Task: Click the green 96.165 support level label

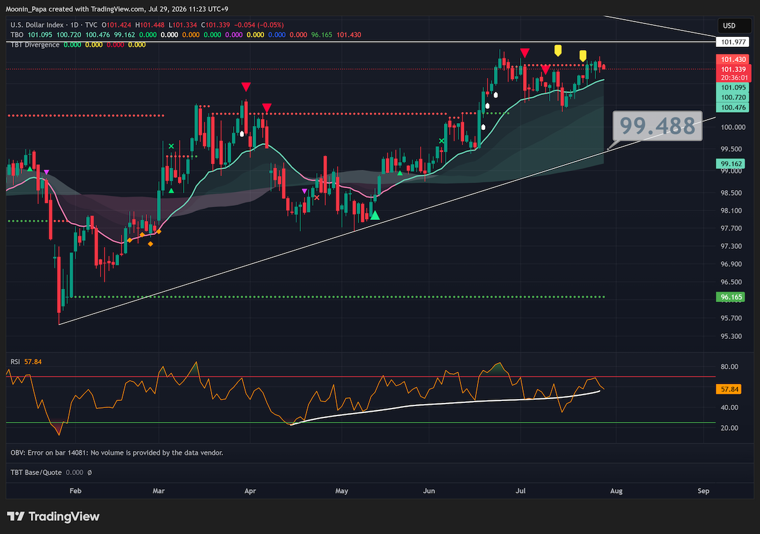Action: 728,296
